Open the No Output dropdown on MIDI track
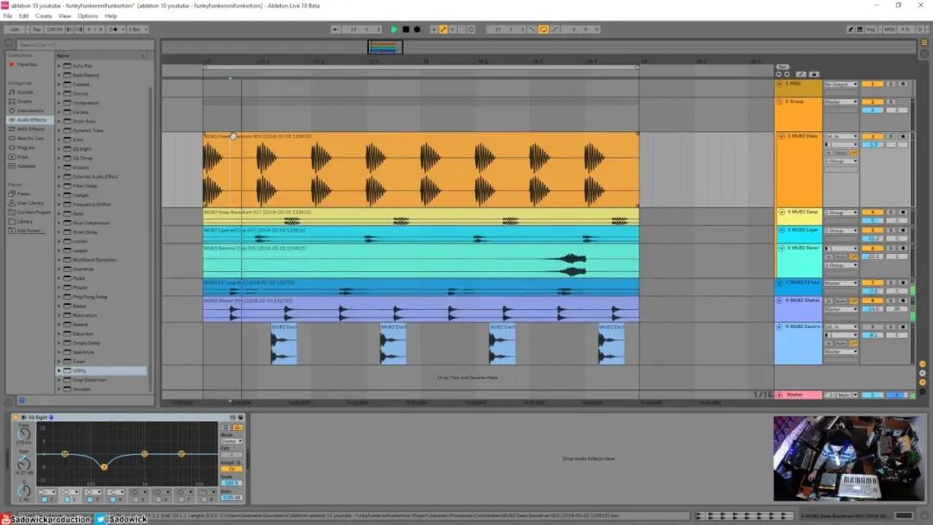Image resolution: width=933 pixels, height=525 pixels. [841, 85]
